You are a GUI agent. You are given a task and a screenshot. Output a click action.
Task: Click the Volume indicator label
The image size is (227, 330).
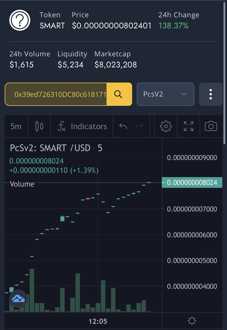[22, 184]
